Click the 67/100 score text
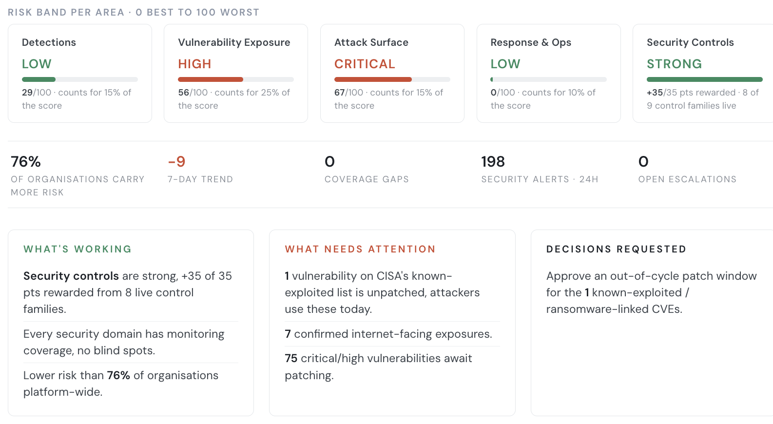This screenshot has height=424, width=773. coord(349,93)
